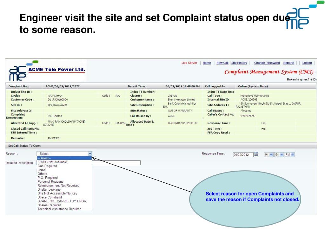Click engineer code CRJ045

pyautogui.click(x=120, y=123)
